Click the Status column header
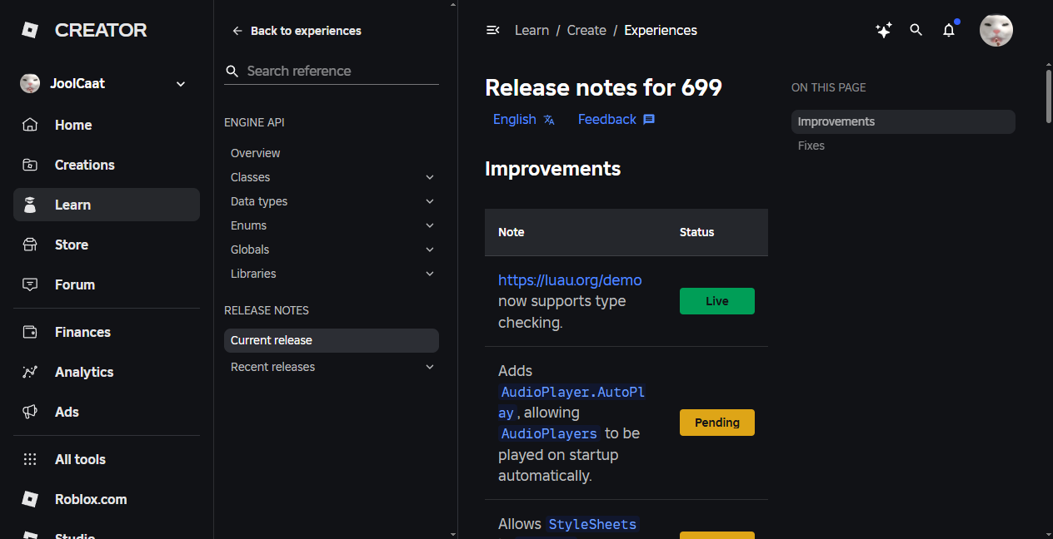This screenshot has height=539, width=1053. (x=697, y=232)
